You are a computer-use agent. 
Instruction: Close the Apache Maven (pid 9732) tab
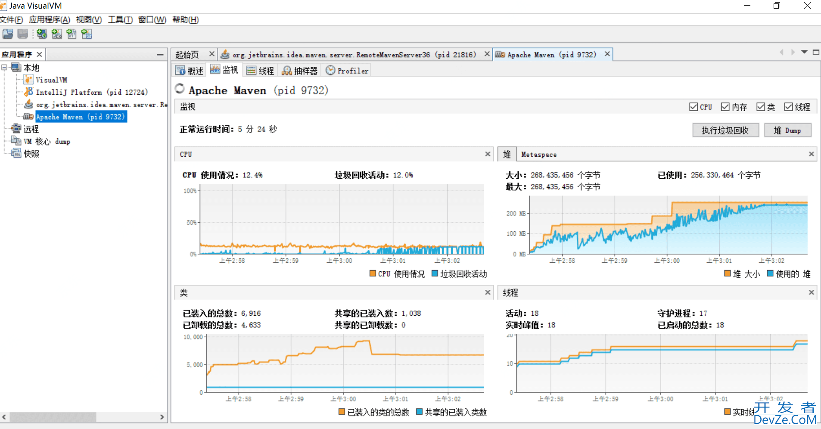[x=607, y=54]
